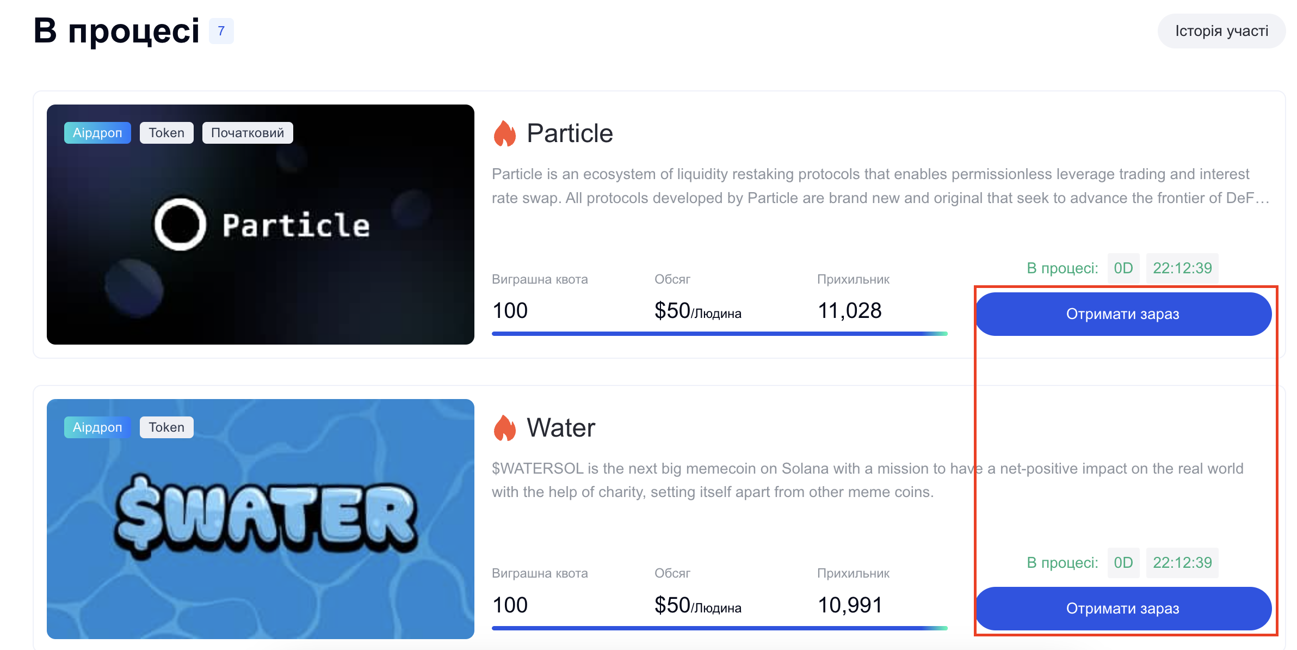The height and width of the screenshot is (650, 1297).
Task: Open the Історія участі history button
Action: coord(1221,31)
